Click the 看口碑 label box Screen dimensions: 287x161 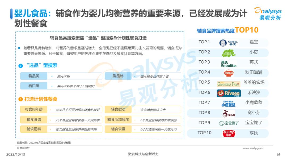(x=34, y=86)
